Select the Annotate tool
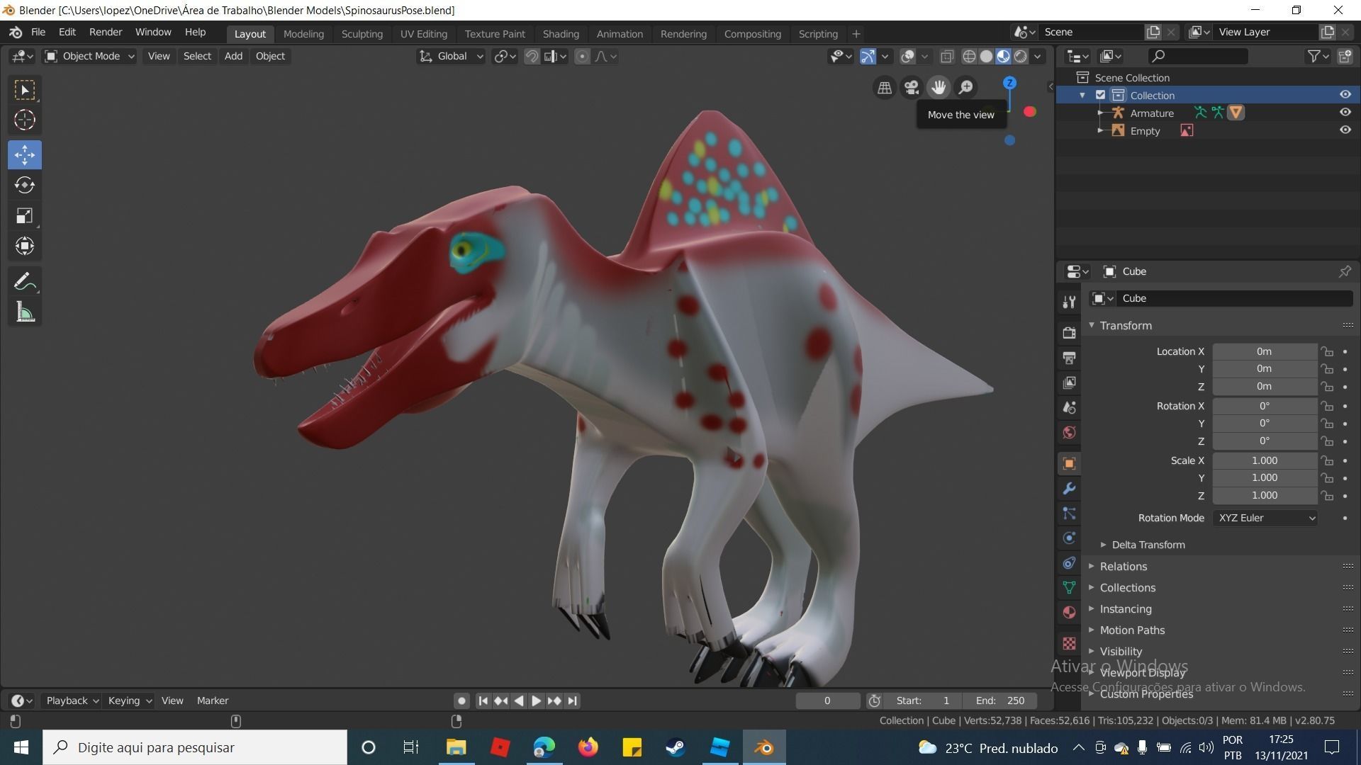 [25, 281]
